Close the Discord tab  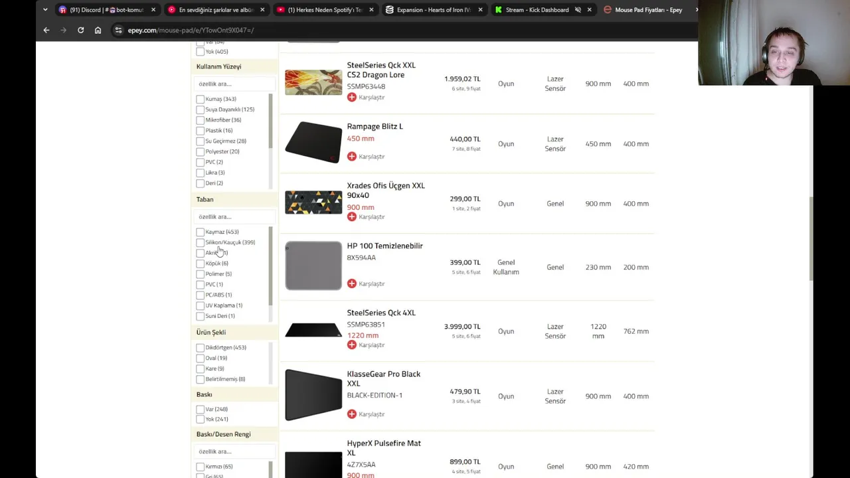pos(153,10)
